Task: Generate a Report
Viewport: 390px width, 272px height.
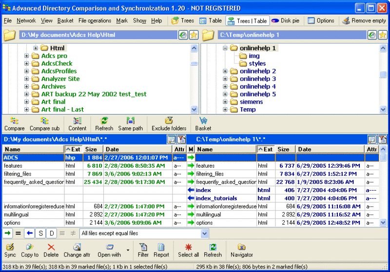Action: 161,250
